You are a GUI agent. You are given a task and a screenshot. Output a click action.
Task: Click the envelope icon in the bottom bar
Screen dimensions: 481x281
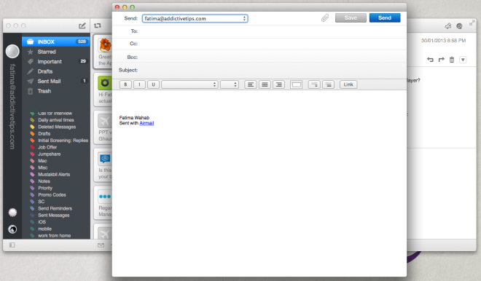click(101, 245)
